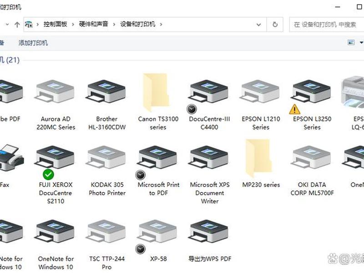364x273 pixels.
Task: Click the warning badge on EPSON L3250
Action: point(294,109)
